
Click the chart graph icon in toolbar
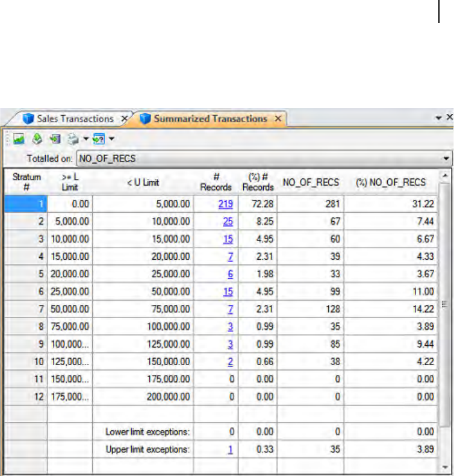[x=19, y=139]
